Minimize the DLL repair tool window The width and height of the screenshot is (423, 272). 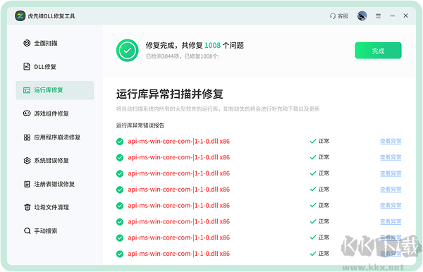point(393,16)
